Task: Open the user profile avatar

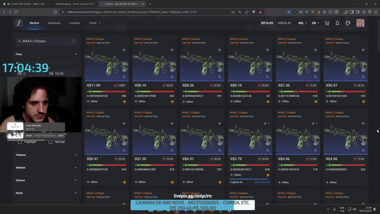Action: pyautogui.click(x=360, y=23)
